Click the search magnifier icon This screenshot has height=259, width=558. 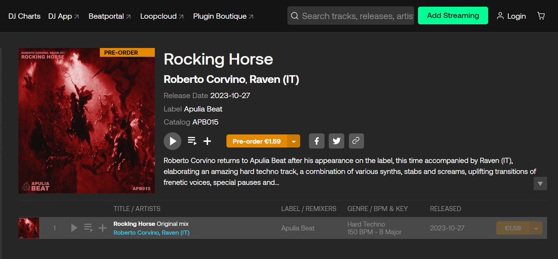[x=294, y=16]
